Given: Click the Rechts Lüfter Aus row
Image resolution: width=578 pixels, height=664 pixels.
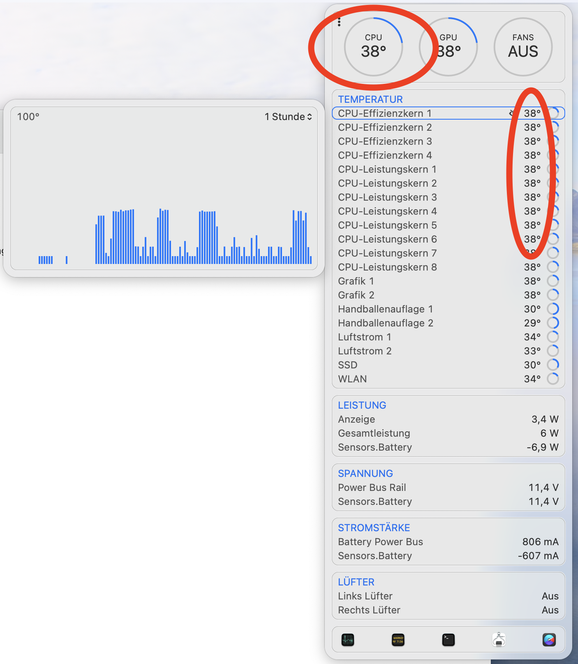Looking at the screenshot, I should point(448,610).
